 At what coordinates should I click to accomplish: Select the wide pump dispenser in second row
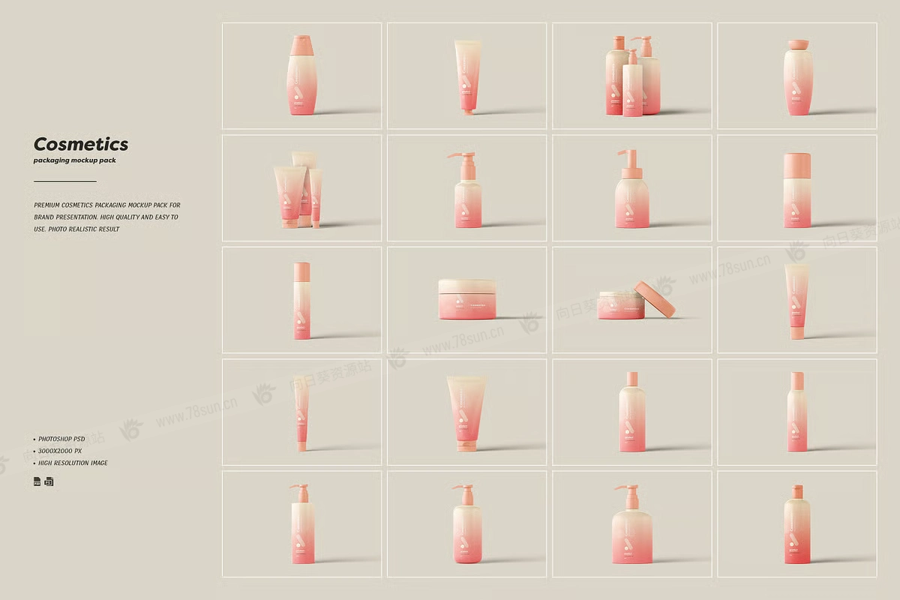pyautogui.click(x=631, y=188)
